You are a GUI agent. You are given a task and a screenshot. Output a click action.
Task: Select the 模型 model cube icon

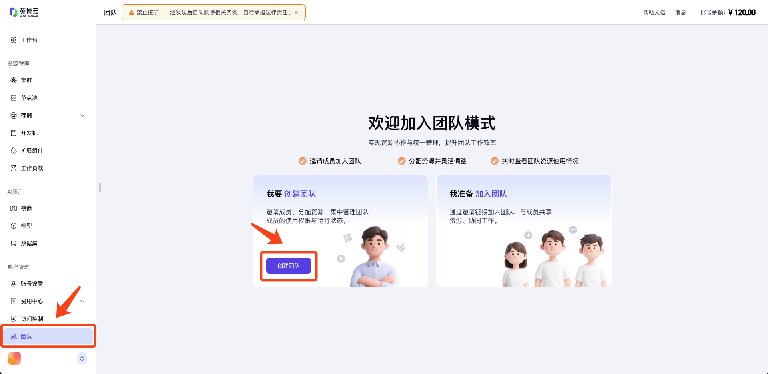point(14,226)
